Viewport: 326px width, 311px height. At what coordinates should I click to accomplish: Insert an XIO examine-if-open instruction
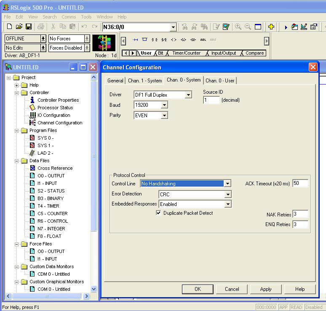164,40
